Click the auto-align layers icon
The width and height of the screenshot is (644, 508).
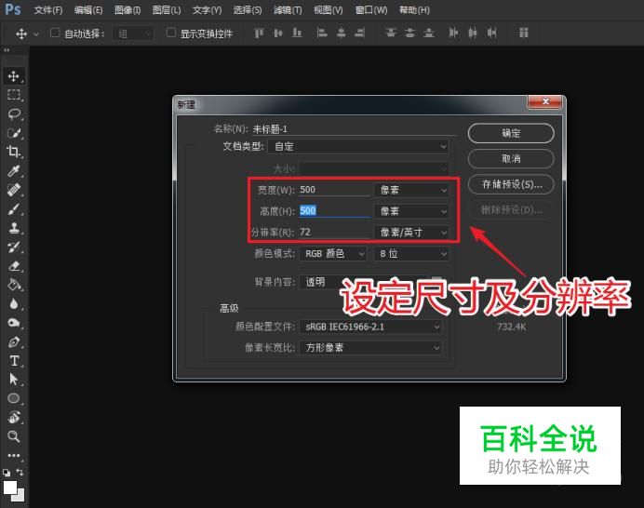click(523, 33)
